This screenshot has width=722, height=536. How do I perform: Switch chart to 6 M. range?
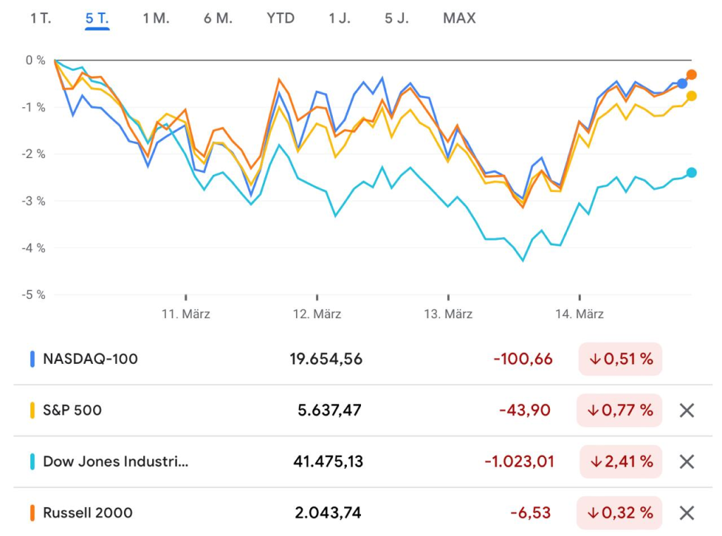tap(218, 18)
